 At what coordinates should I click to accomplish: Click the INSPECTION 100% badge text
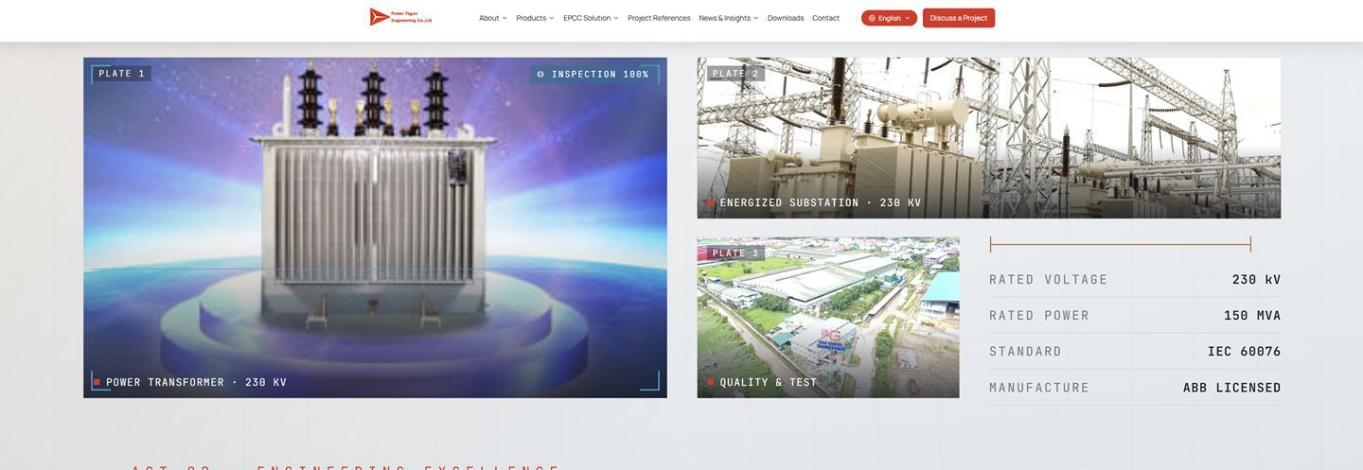(x=600, y=74)
